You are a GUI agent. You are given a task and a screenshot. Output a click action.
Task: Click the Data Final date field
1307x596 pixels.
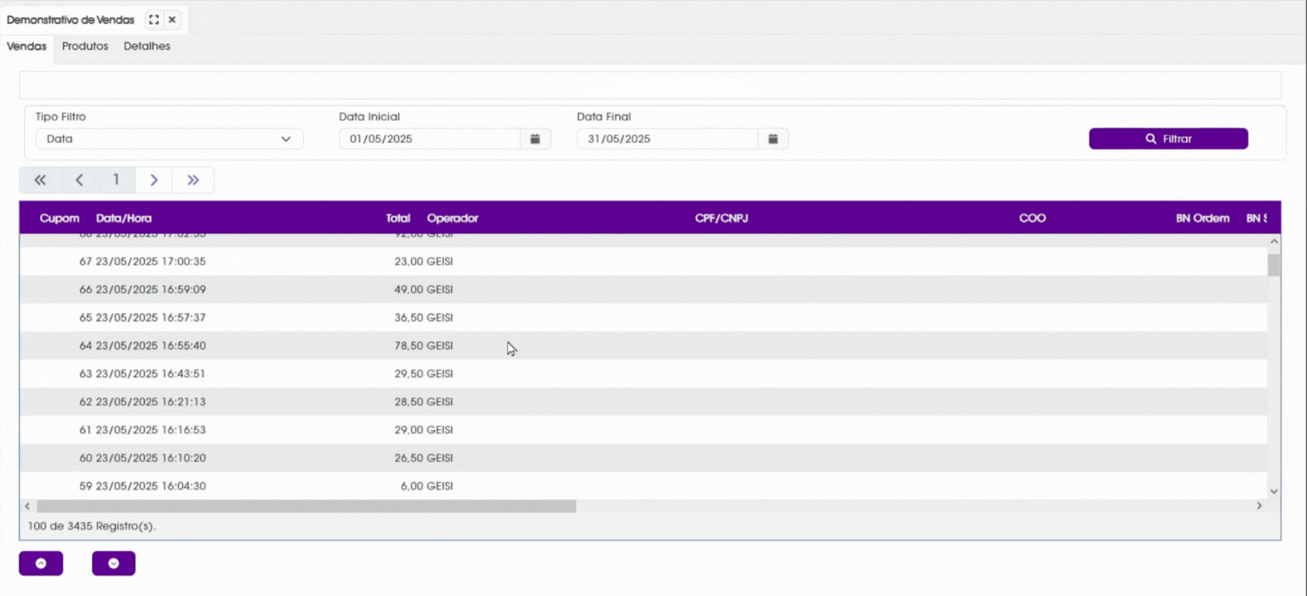click(x=668, y=139)
